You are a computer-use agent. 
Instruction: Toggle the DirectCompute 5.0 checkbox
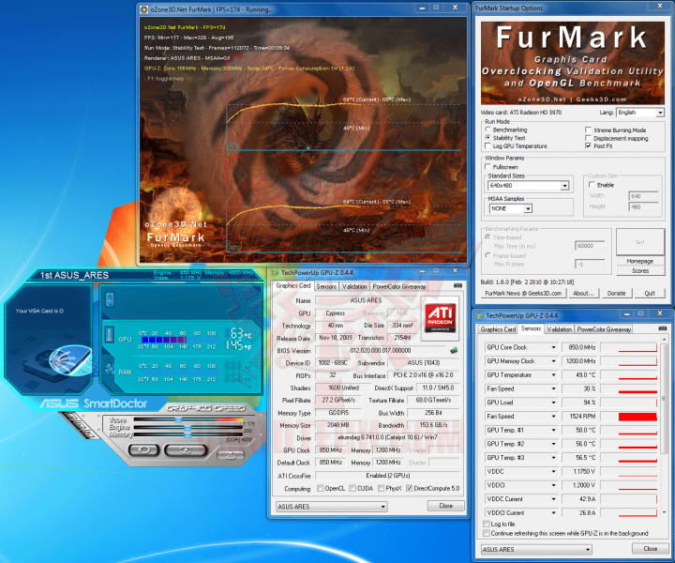410,488
